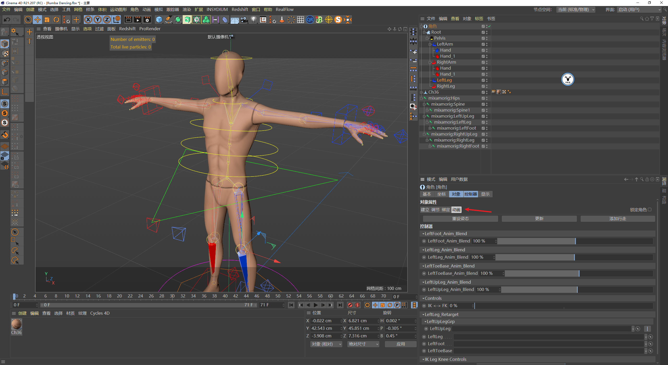This screenshot has width=668, height=365.
Task: Select the Move tool in the toolbar
Action: (x=38, y=20)
